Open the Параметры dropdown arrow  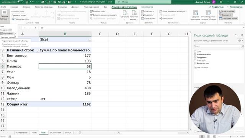tap(15, 33)
